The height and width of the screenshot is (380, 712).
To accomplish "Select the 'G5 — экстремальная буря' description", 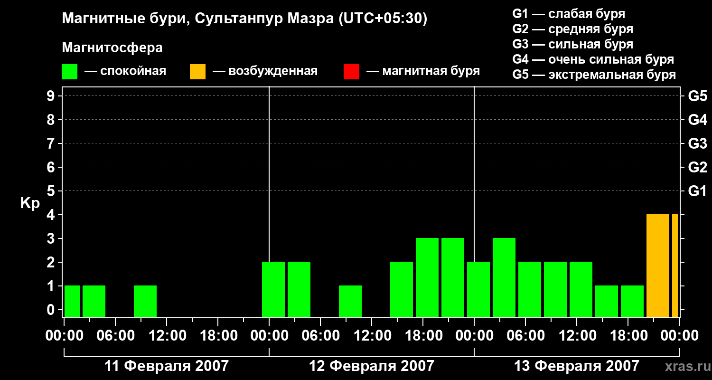I will 594,75.
